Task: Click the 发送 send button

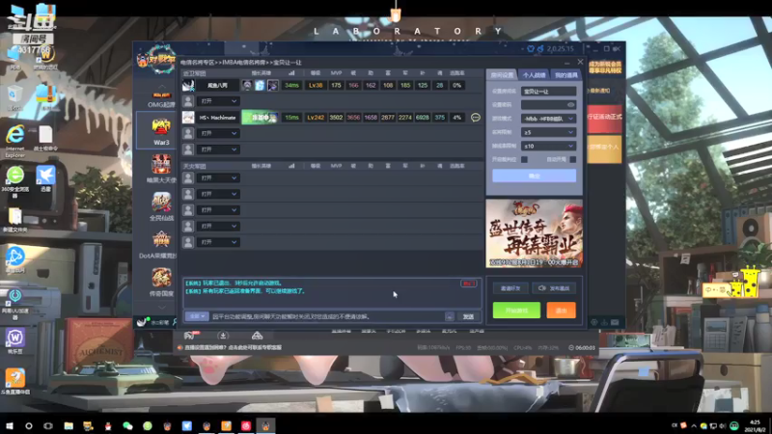Action: 468,316
